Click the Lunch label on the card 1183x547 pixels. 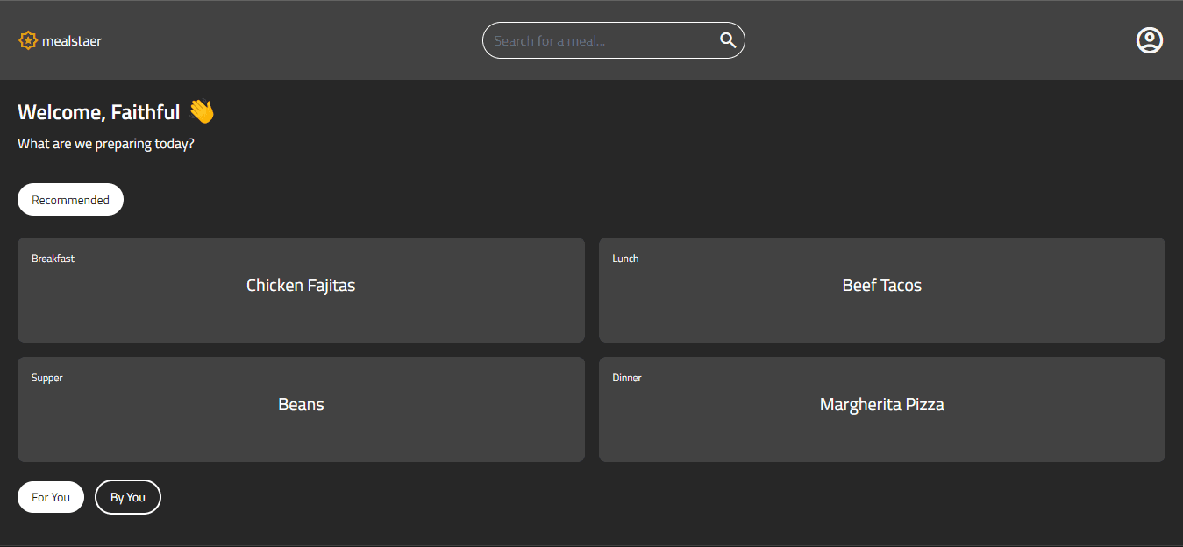point(625,259)
